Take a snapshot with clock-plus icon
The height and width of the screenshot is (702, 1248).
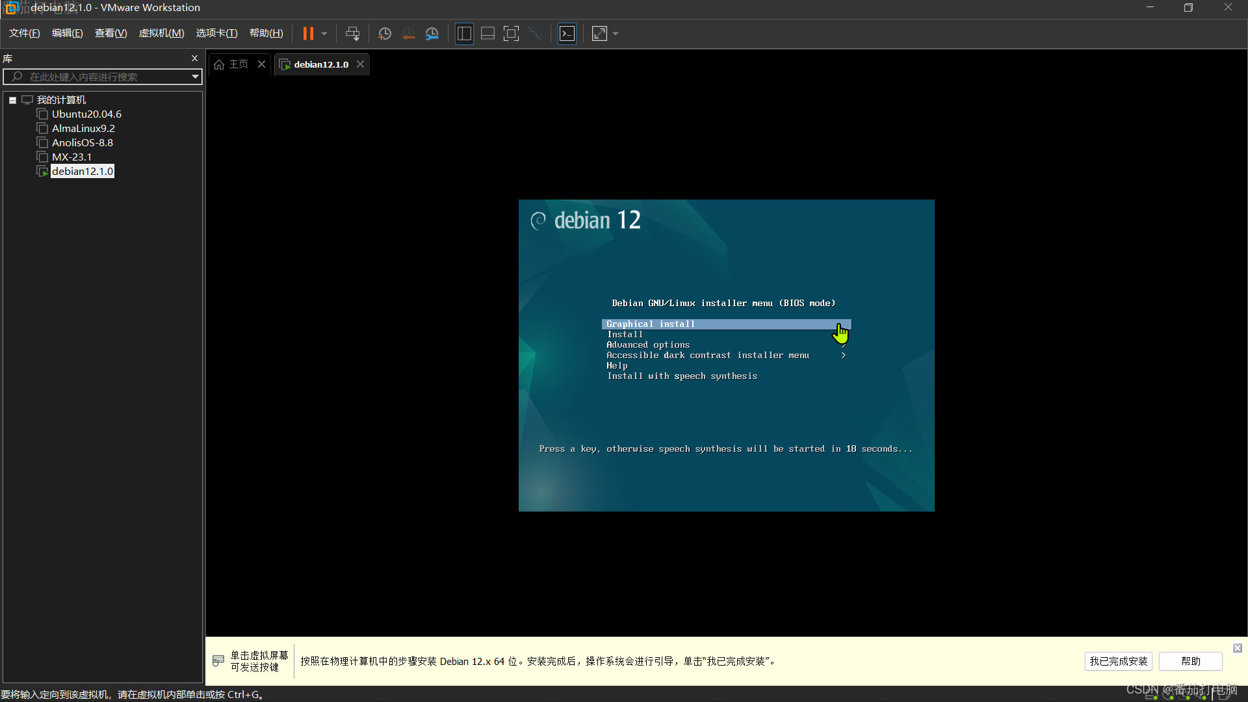[x=385, y=33]
